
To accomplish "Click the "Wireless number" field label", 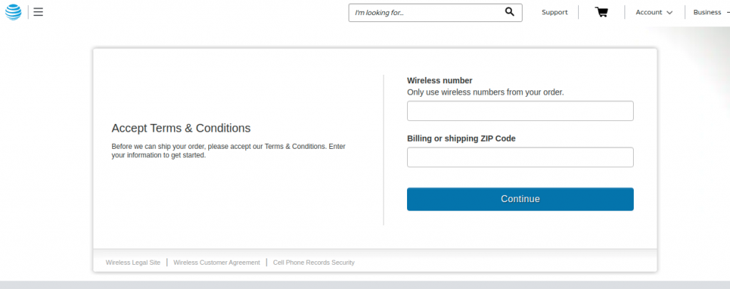I will (x=439, y=80).
